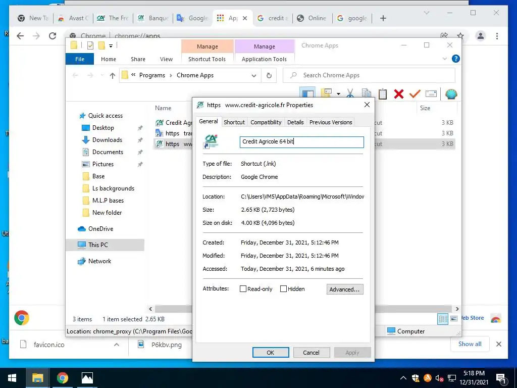Click the Explorer refresh button
Screen dimensions: 517x388
[269, 76]
